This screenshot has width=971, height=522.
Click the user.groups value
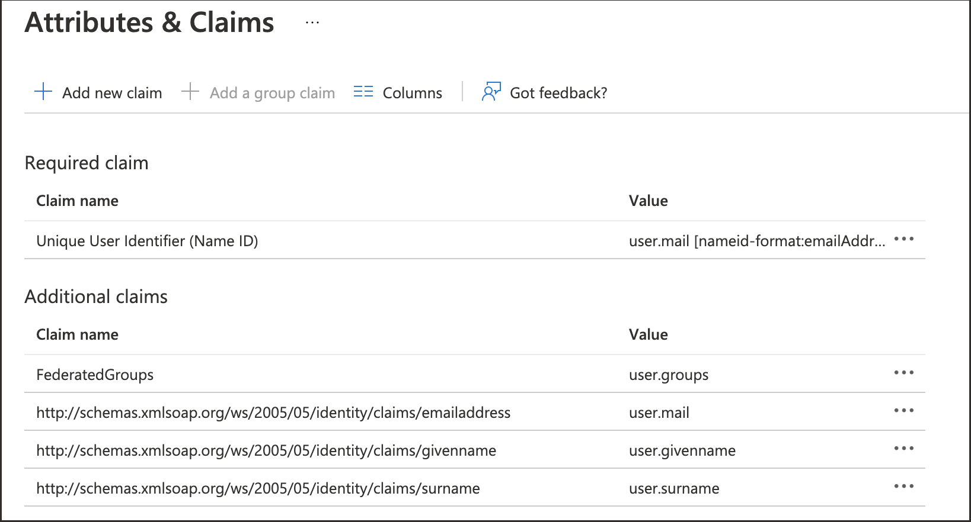coord(668,375)
